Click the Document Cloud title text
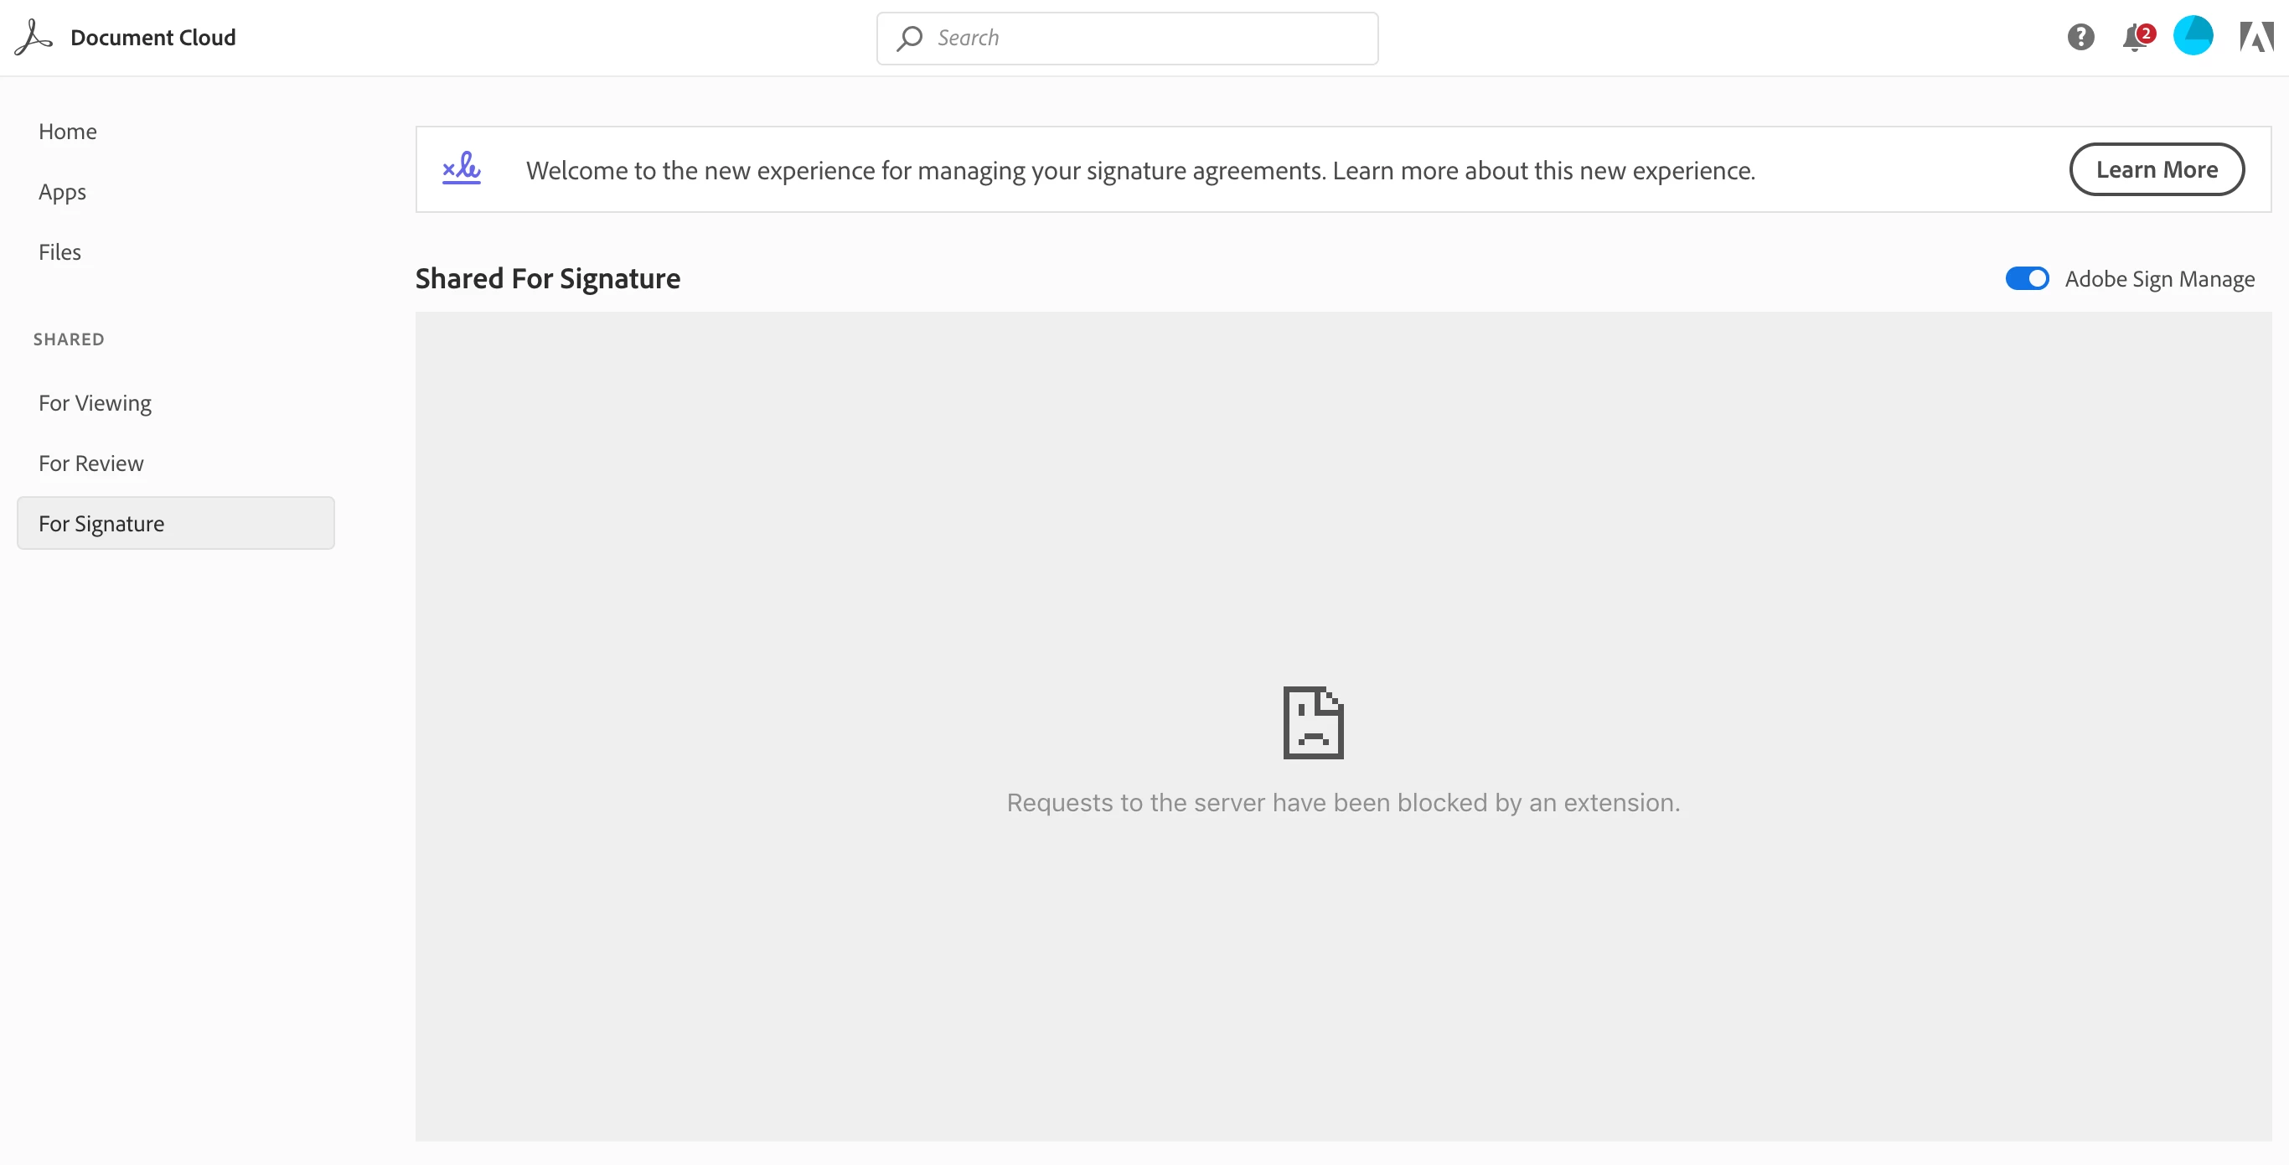This screenshot has width=2289, height=1165. [x=152, y=38]
